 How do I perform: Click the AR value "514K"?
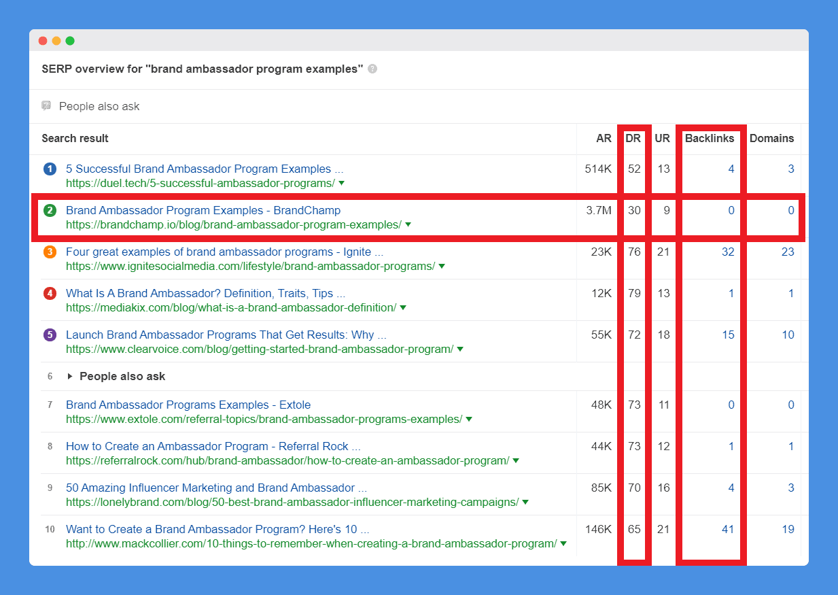coord(598,169)
